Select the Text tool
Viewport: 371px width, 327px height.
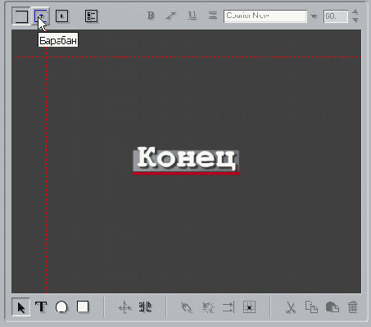click(x=41, y=307)
